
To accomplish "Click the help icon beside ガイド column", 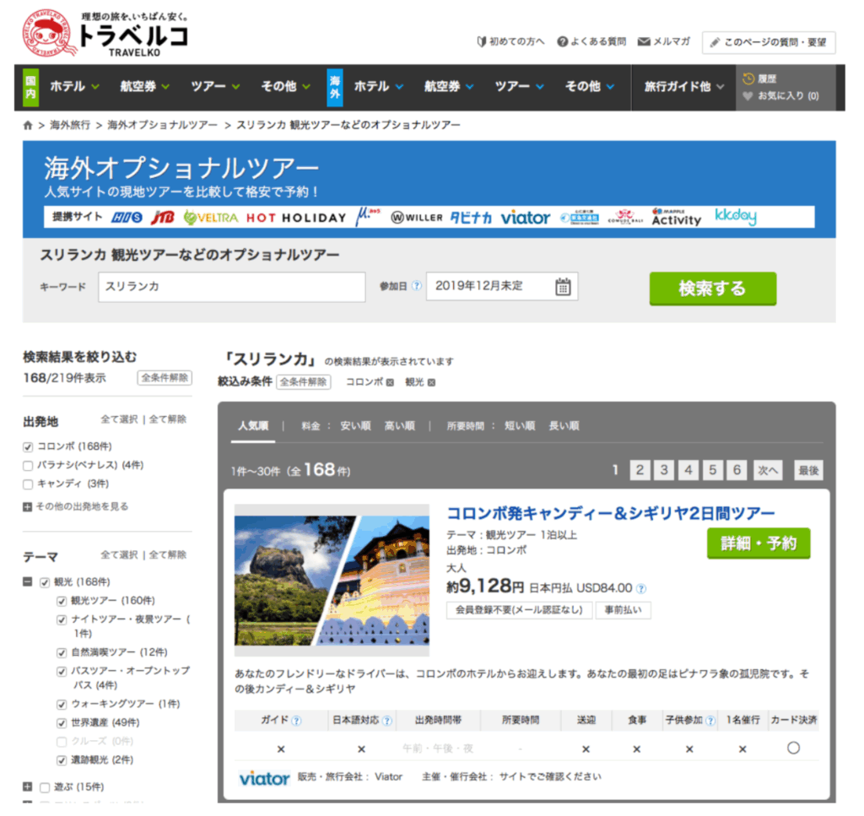I will point(296,721).
